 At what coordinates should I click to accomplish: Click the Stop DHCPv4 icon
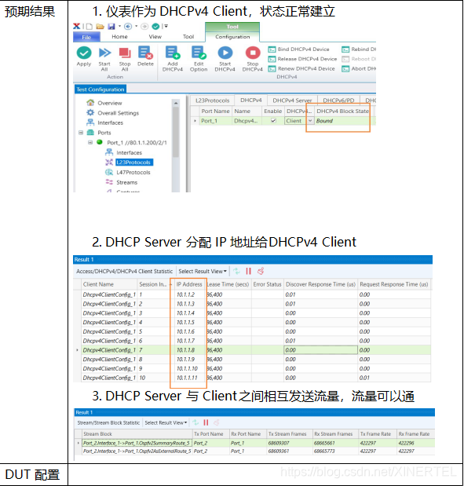tap(253, 53)
